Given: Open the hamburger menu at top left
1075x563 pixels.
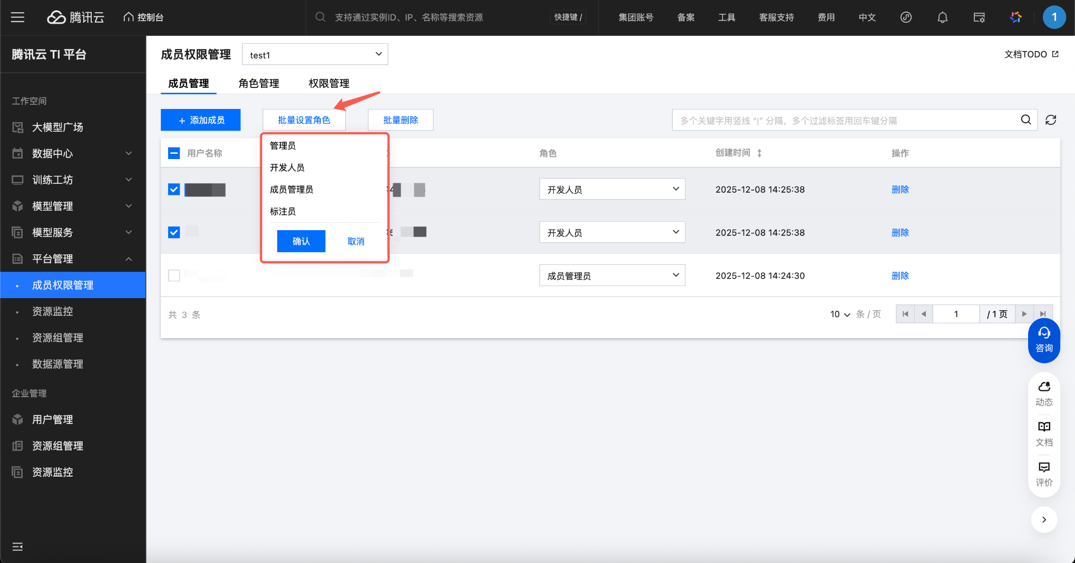Looking at the screenshot, I should [x=18, y=17].
